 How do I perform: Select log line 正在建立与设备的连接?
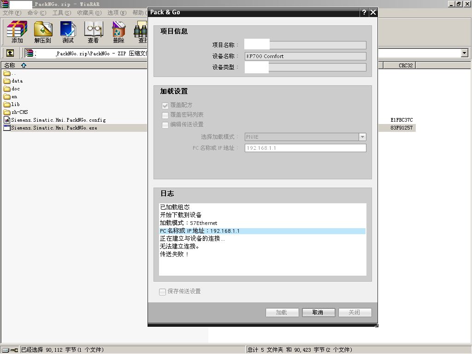[x=192, y=239]
